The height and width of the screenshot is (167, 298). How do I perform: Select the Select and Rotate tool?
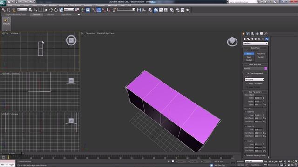[56, 10]
